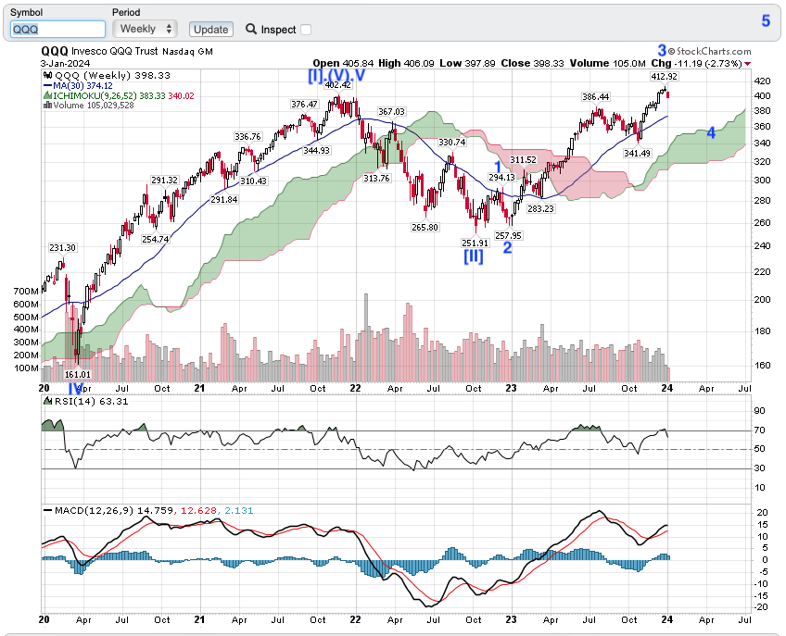The height and width of the screenshot is (636, 786).
Task: Click the [II] wave annotation
Action: pos(474,256)
